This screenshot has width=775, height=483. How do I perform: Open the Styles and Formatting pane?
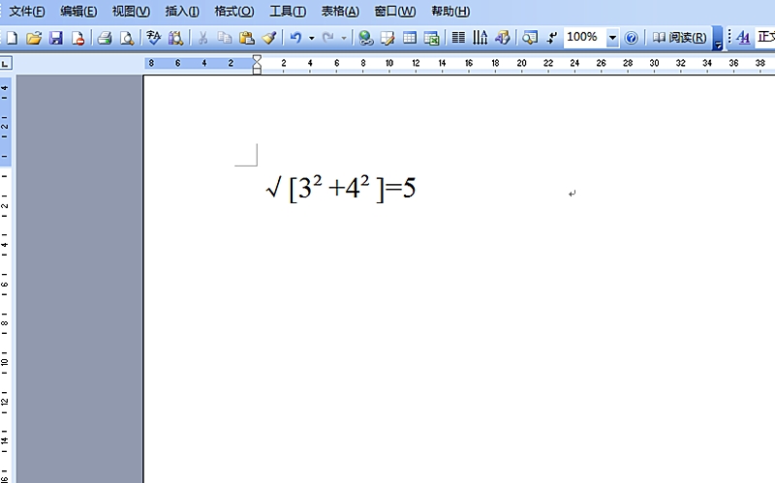coord(743,38)
